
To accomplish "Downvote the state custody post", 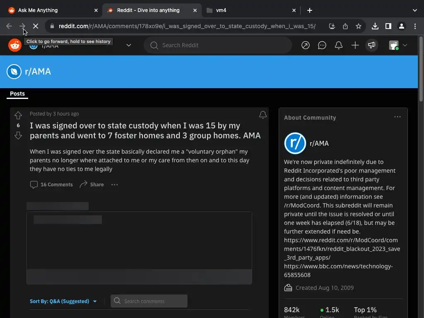I will [x=18, y=135].
